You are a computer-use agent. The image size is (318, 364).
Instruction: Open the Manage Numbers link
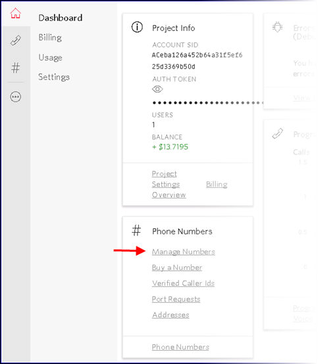183,252
